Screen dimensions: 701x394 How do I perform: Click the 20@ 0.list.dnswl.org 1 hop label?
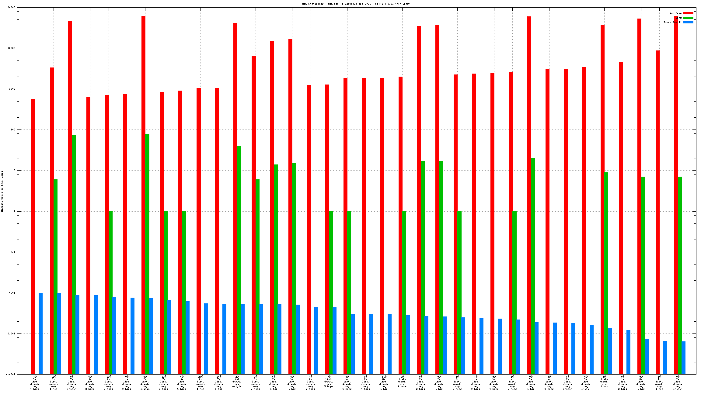201,383
